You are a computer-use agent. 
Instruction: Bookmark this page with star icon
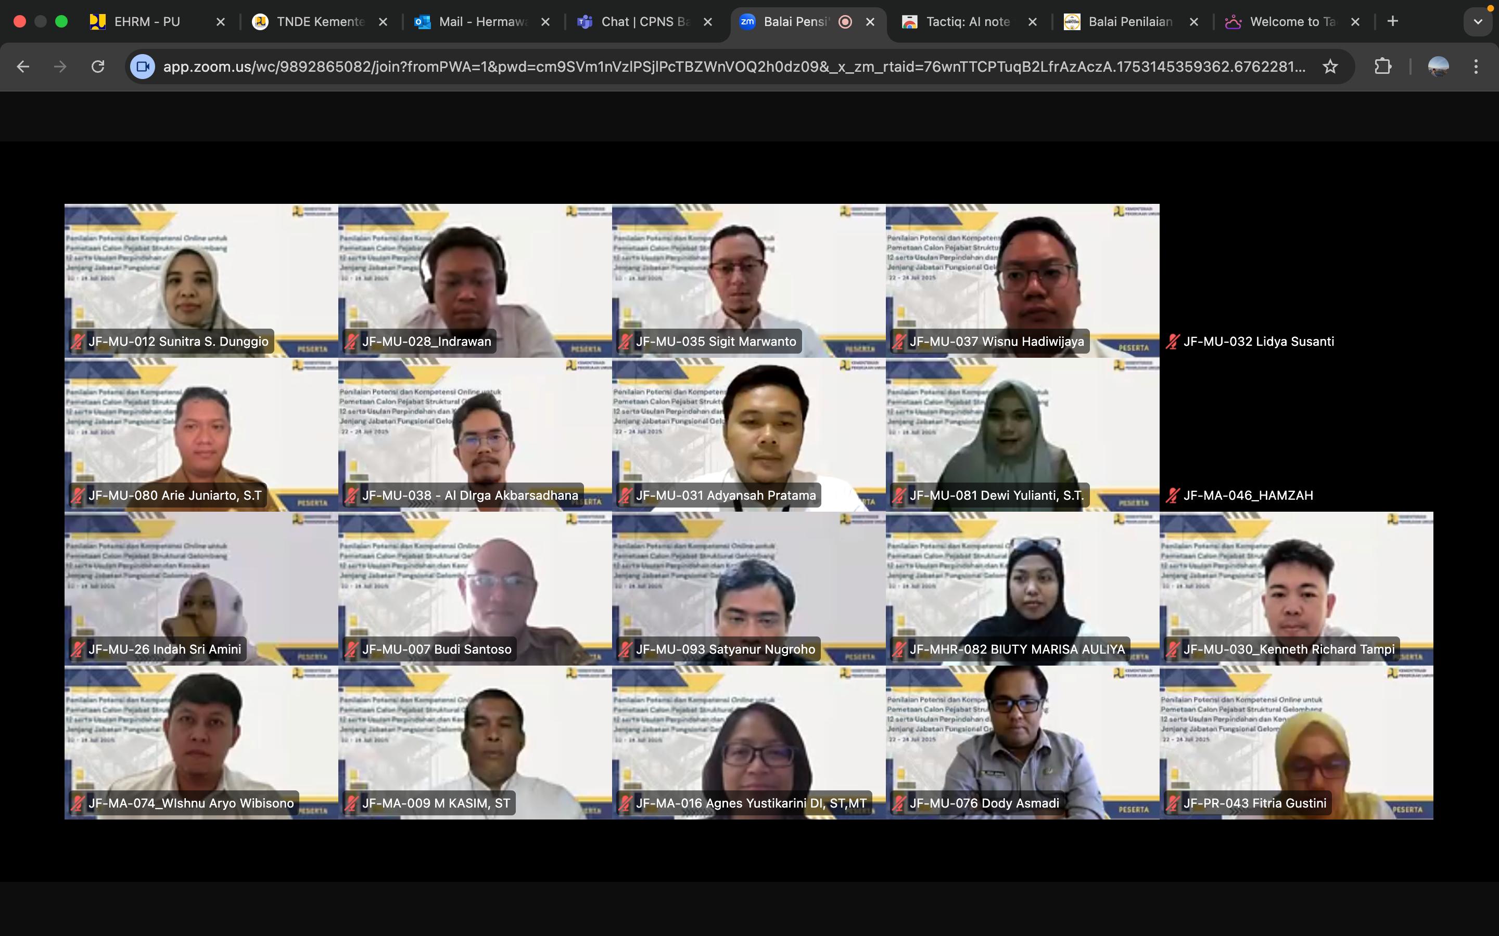1330,66
